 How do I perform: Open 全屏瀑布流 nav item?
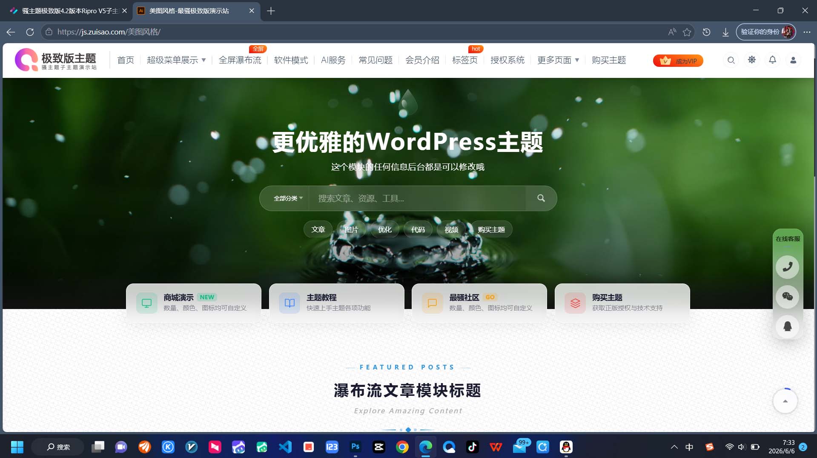240,60
